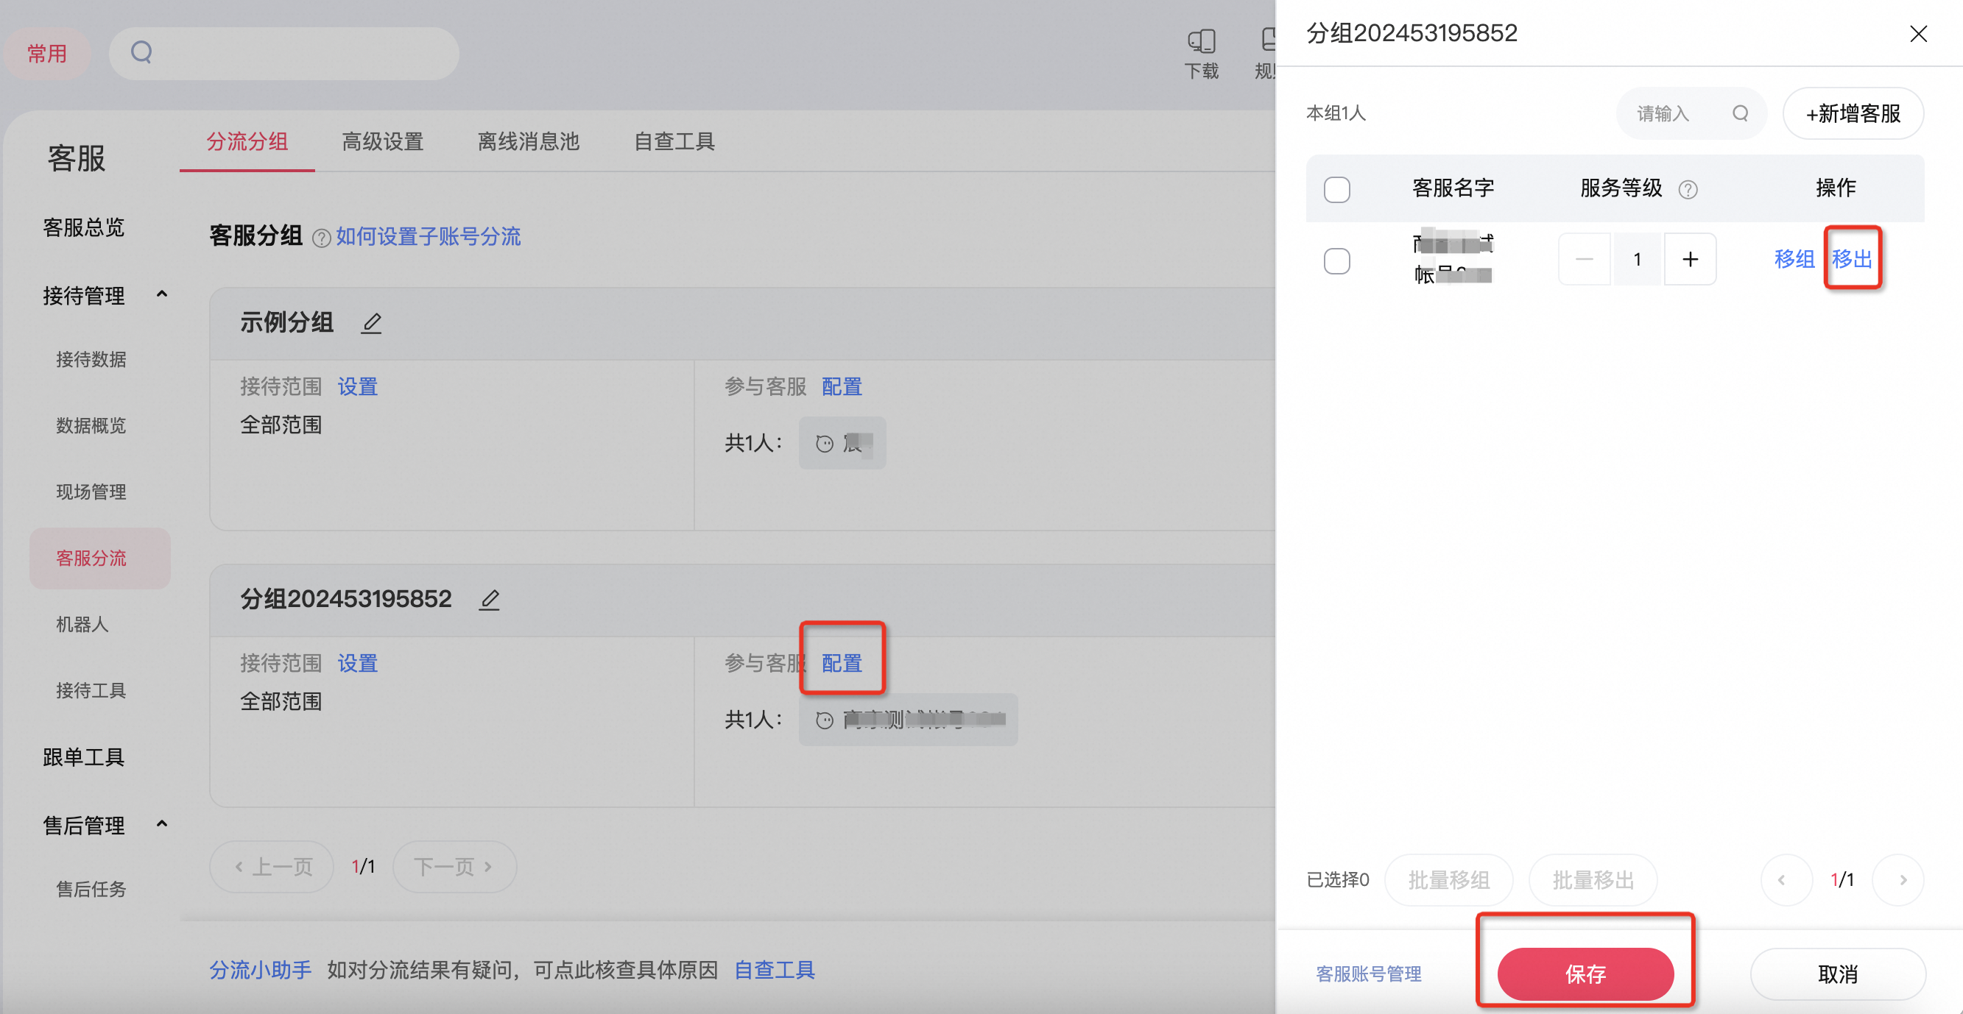Open 客服账号管理 link
The height and width of the screenshot is (1014, 1963).
pos(1369,974)
